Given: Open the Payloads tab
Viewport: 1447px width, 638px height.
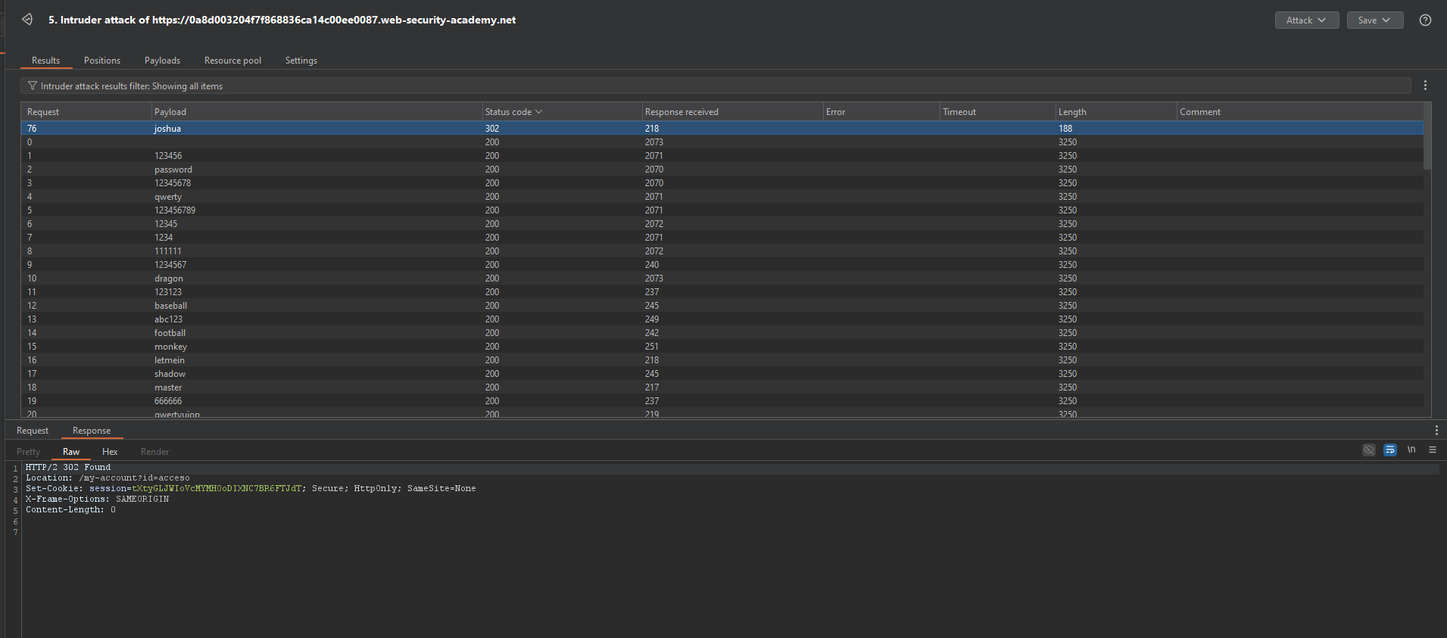Looking at the screenshot, I should click(x=162, y=61).
